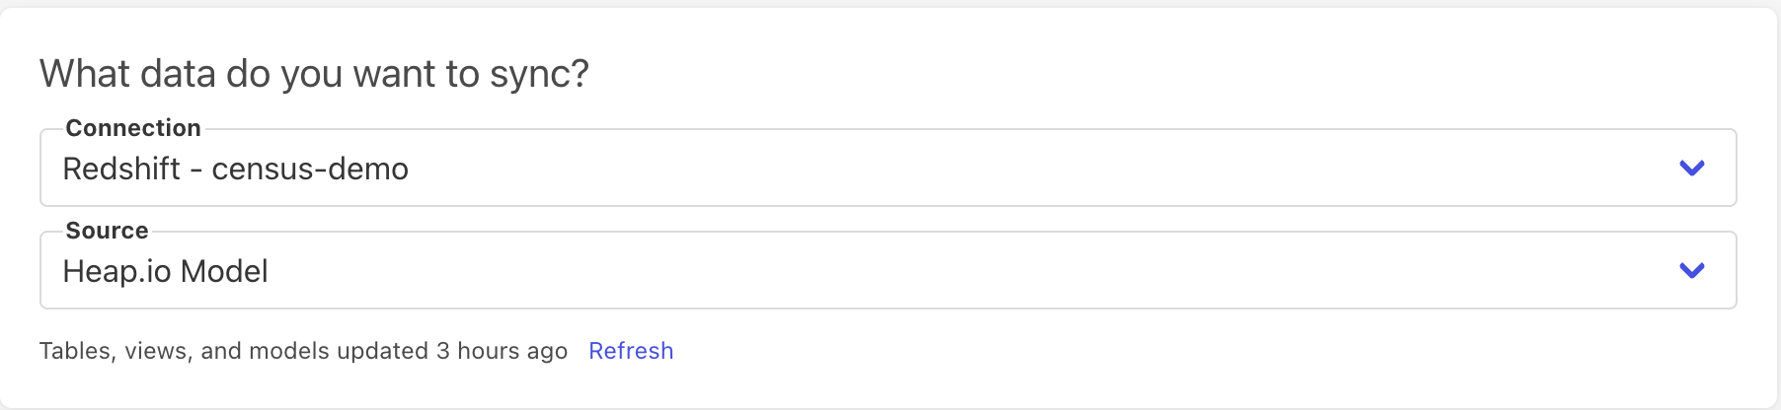Click empty middle area of Source box
This screenshot has height=410, width=1781.
889,271
